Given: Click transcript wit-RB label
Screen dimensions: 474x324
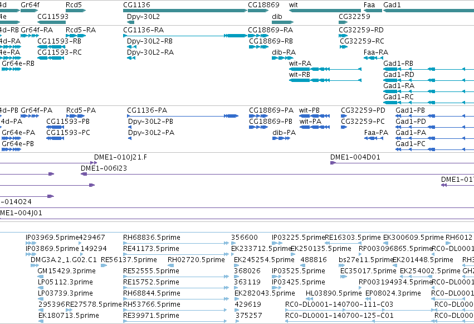Looking at the screenshot, I should click(x=299, y=75).
